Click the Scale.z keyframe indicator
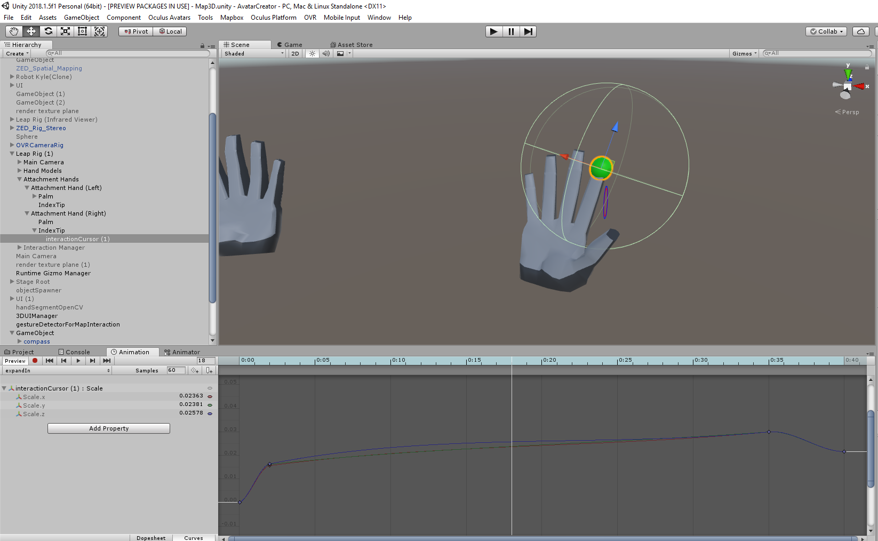878x541 pixels. (x=210, y=413)
